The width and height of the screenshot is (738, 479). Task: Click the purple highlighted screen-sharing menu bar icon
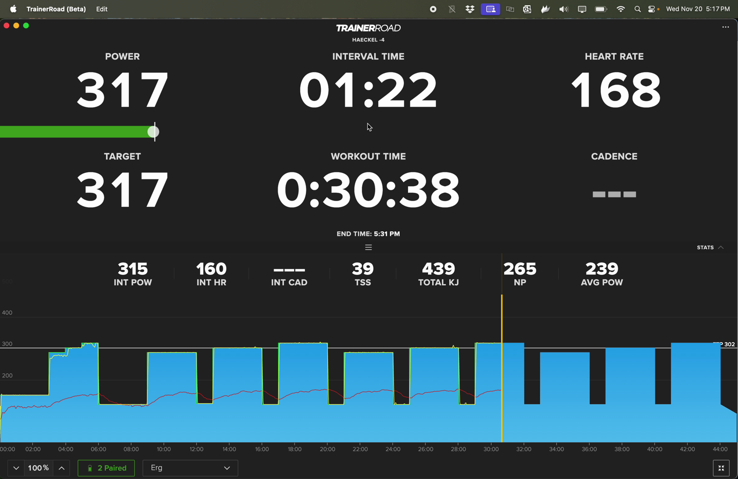coord(491,9)
